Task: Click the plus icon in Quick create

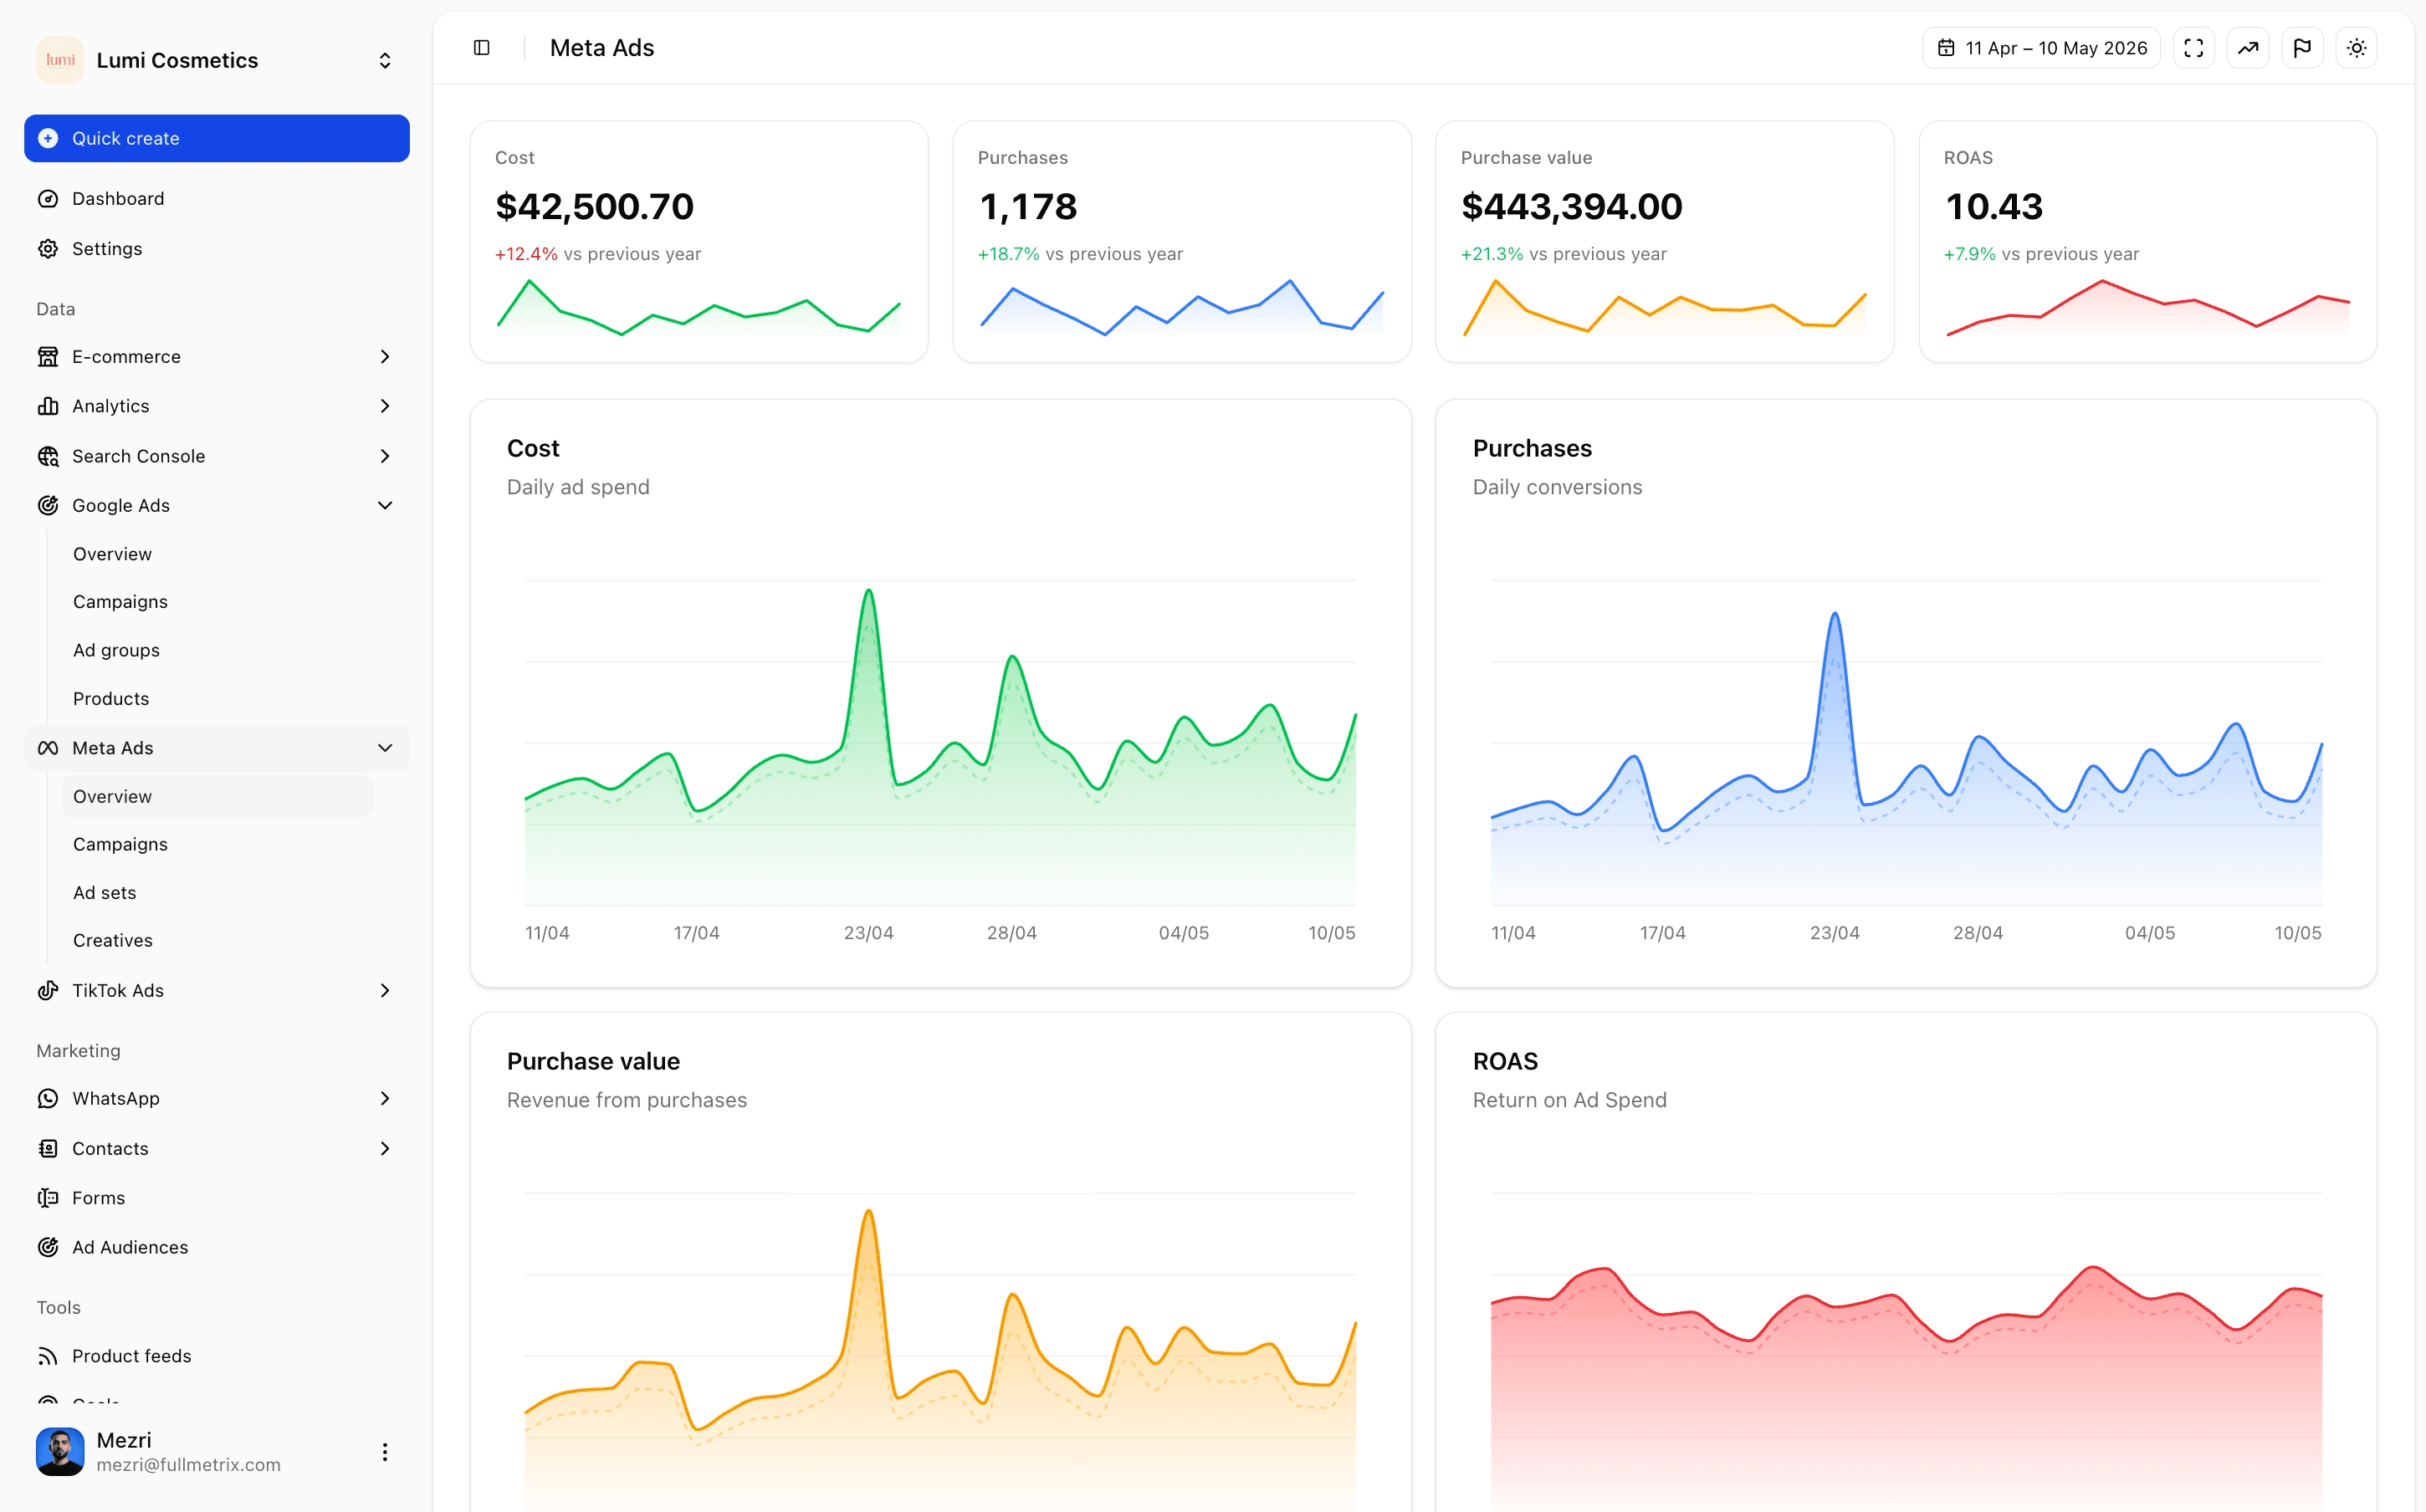Action: click(48, 138)
